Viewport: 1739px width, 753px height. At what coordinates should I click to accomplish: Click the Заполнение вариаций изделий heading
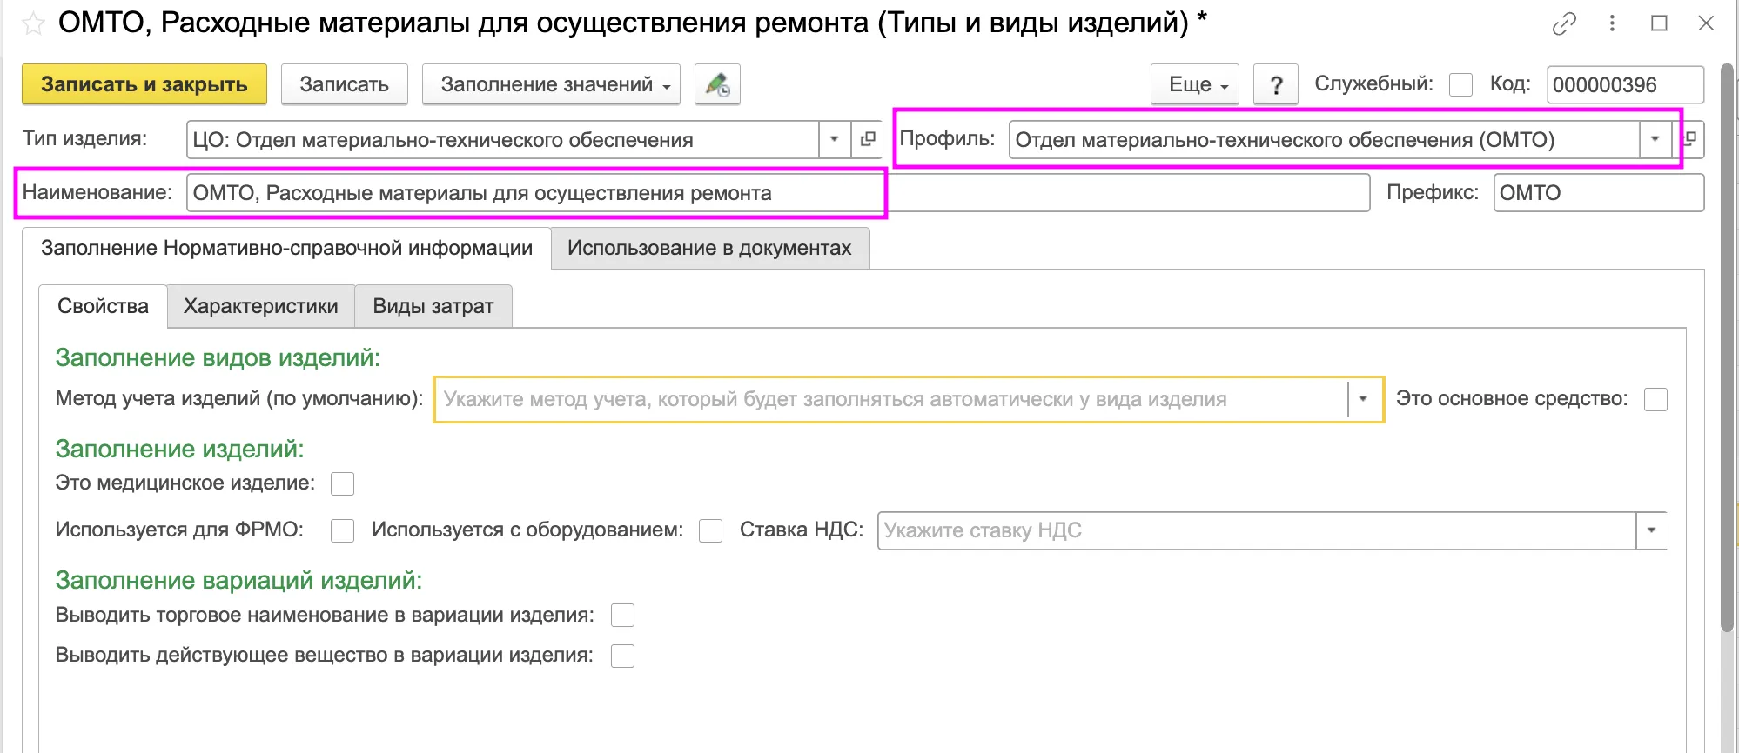[x=238, y=580]
